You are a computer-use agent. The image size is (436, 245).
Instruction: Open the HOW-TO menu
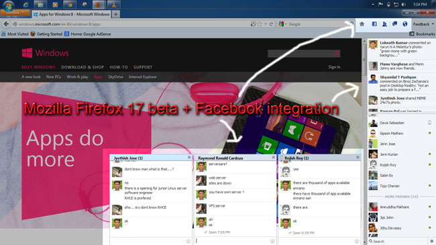(119, 67)
